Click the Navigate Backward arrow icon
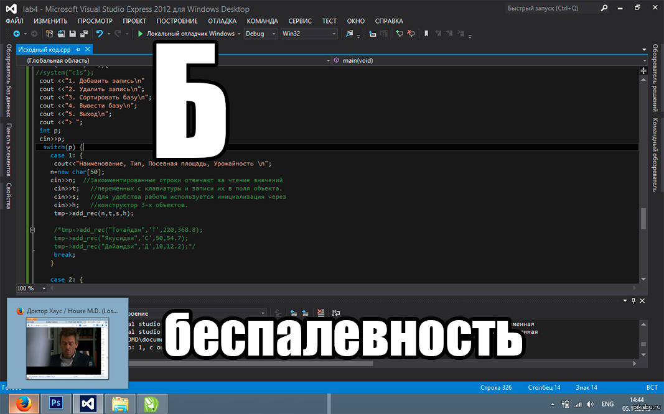 click(x=17, y=34)
